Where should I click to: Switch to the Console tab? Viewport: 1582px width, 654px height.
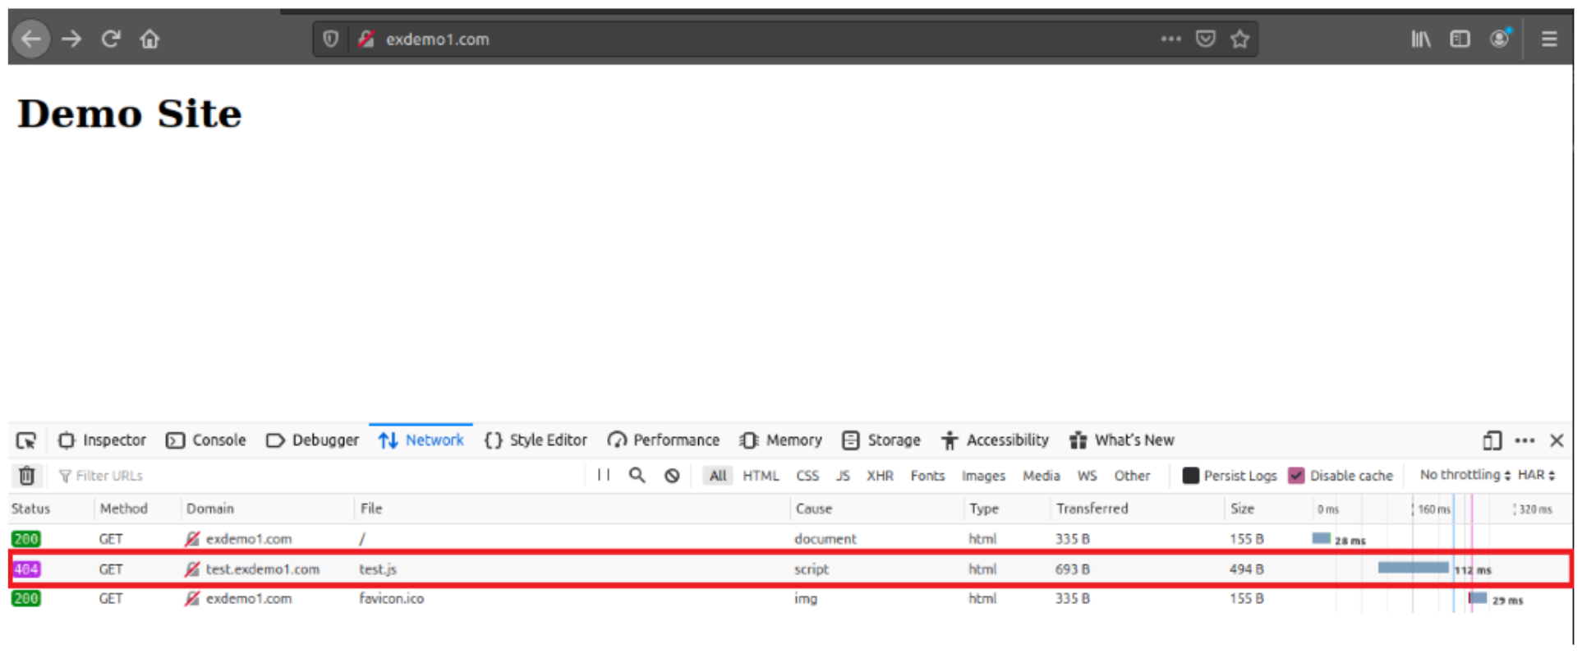[206, 440]
